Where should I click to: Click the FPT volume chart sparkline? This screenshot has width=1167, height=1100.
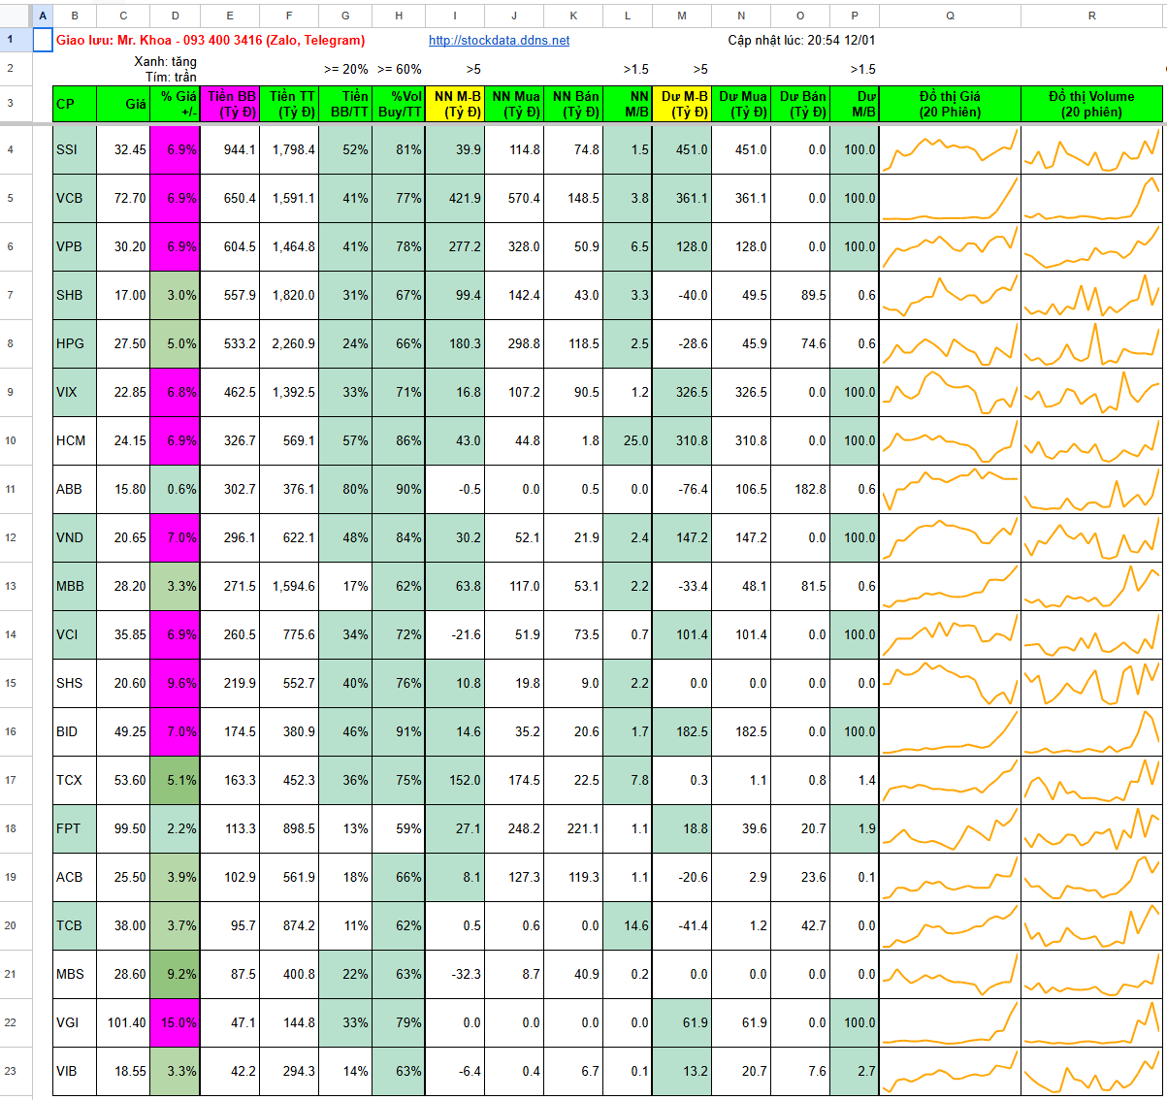tap(1091, 828)
